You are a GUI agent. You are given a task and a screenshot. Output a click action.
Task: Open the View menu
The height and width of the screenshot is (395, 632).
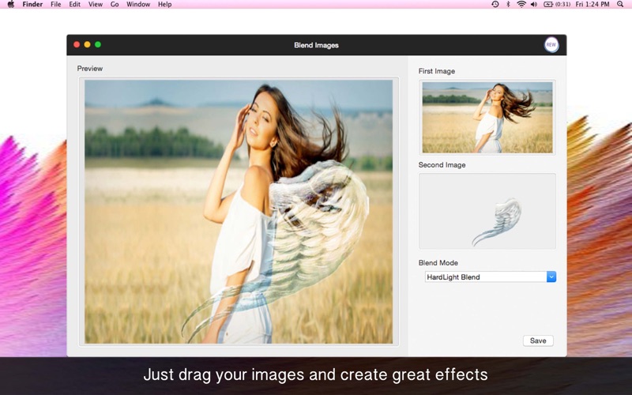[x=96, y=5]
